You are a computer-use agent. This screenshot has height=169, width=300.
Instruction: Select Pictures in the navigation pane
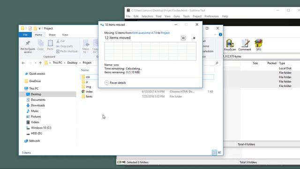(33, 116)
